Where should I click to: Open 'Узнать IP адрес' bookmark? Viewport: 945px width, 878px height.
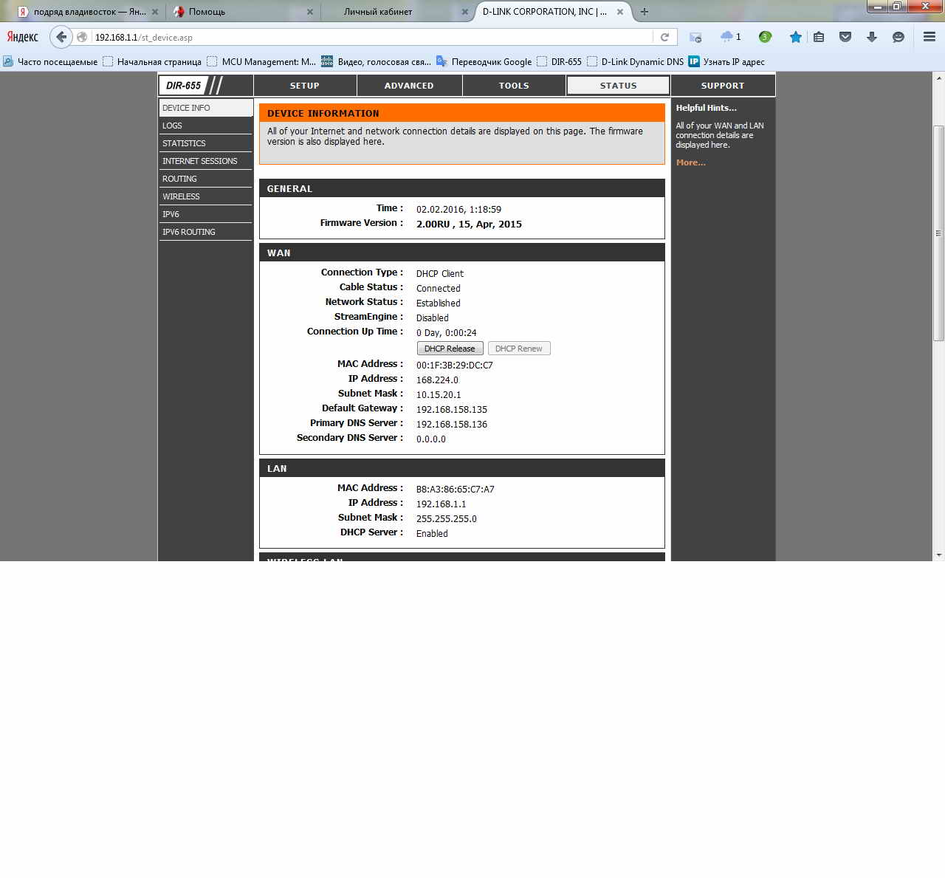pos(727,62)
